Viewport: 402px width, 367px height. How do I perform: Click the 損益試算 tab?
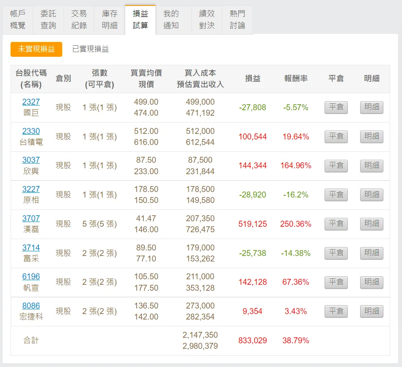click(140, 20)
